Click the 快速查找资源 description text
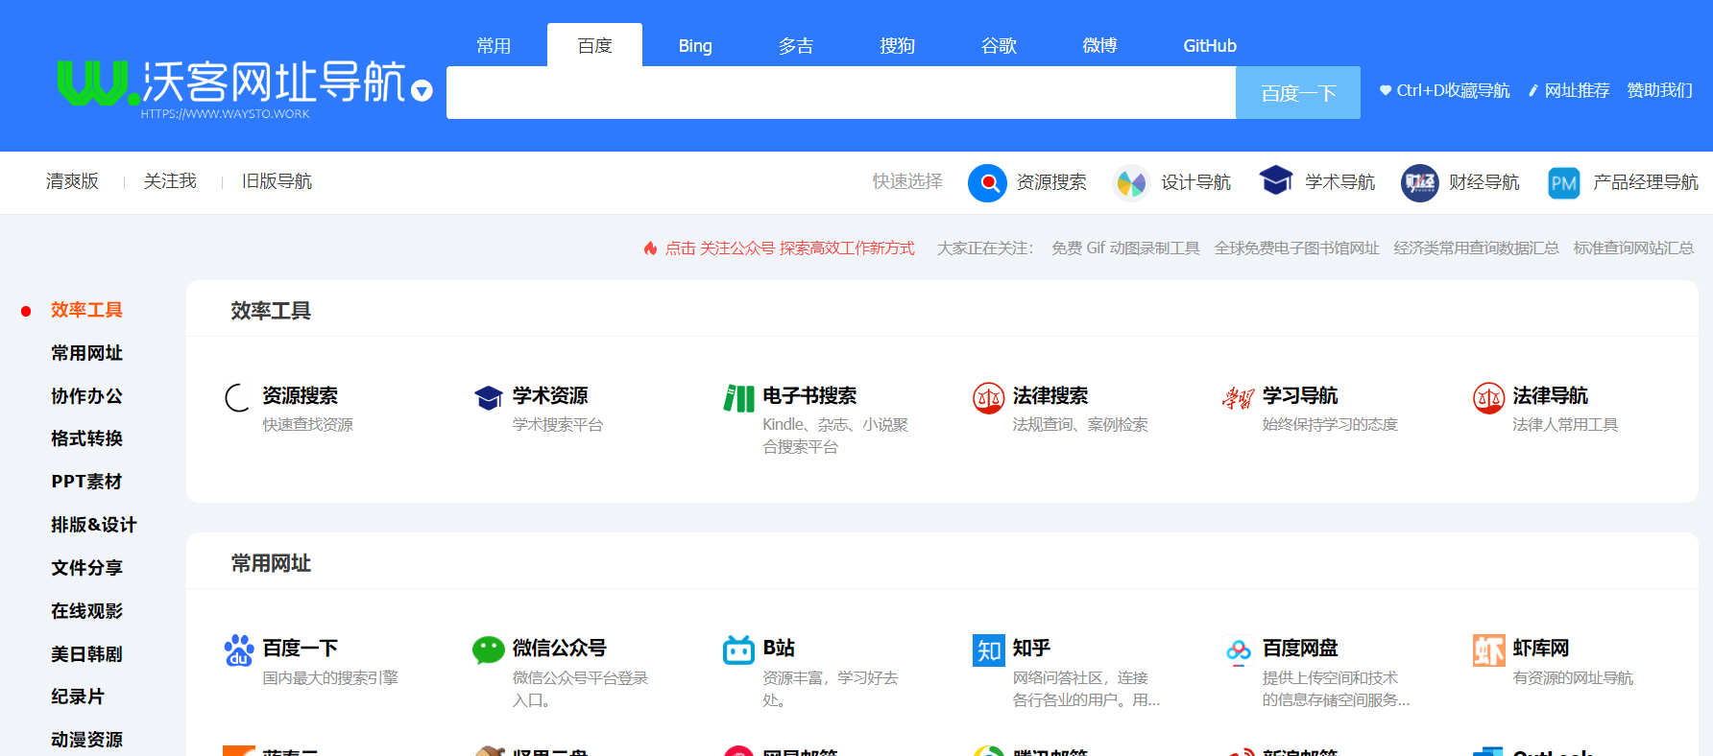This screenshot has height=756, width=1713. (308, 424)
